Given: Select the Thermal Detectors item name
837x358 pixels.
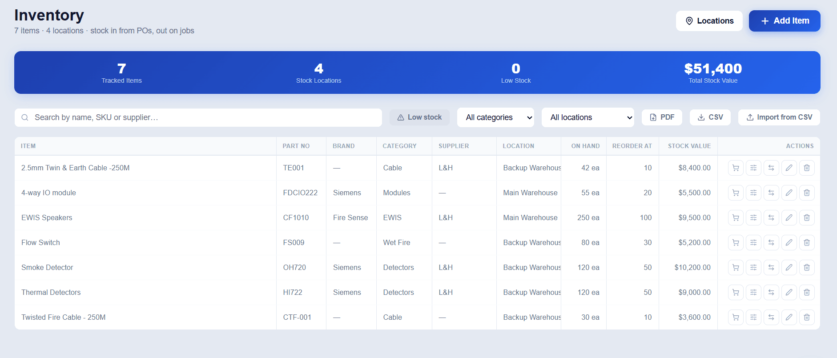Looking at the screenshot, I should pyautogui.click(x=51, y=292).
